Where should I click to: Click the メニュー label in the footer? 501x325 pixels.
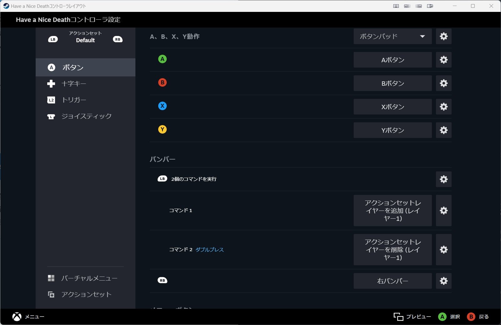(x=35, y=317)
